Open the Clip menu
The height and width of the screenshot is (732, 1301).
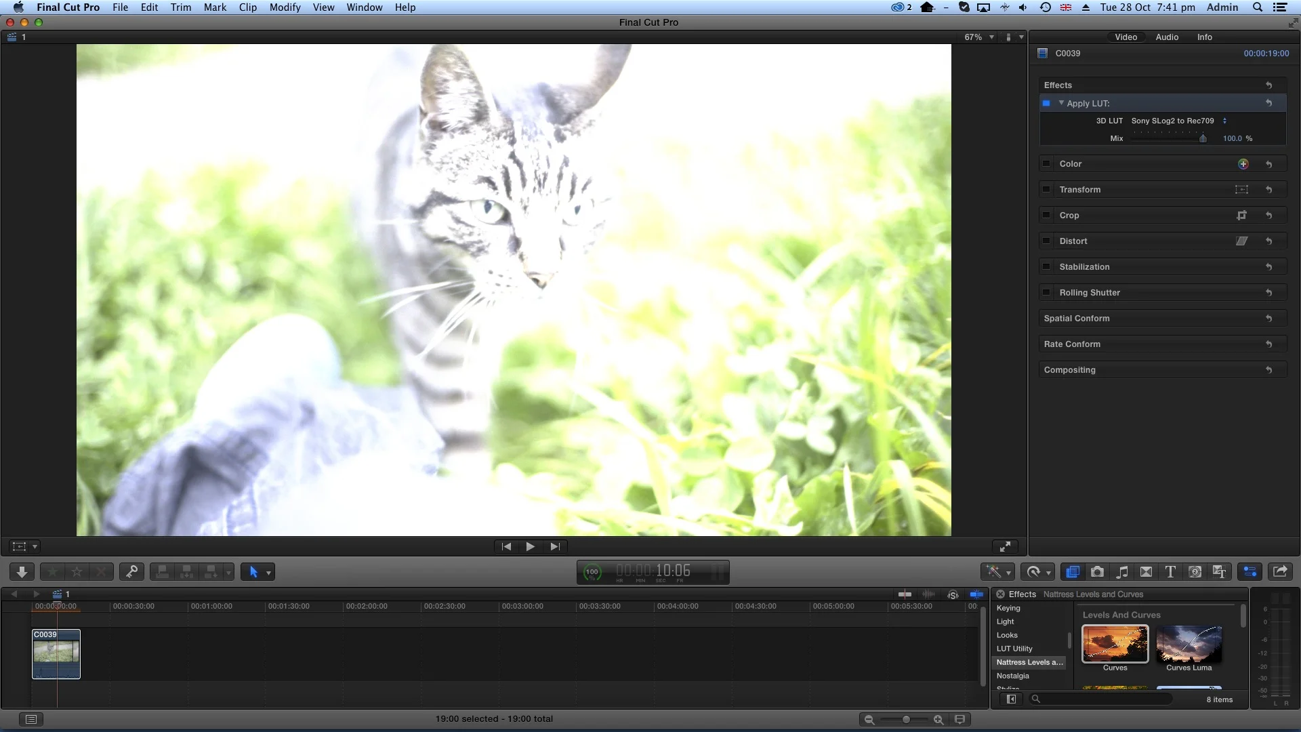coord(247,7)
